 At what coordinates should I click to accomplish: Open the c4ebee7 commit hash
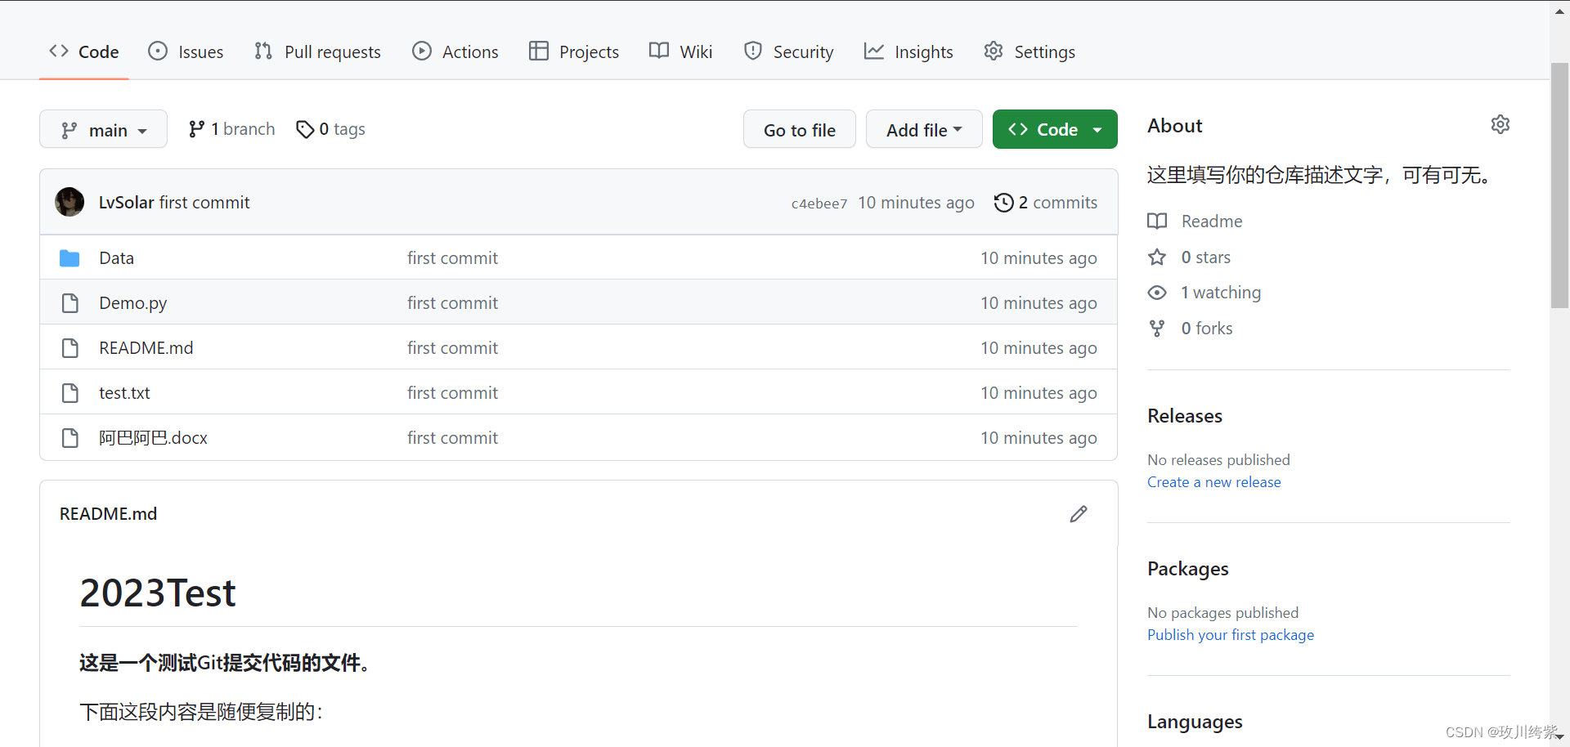point(819,204)
